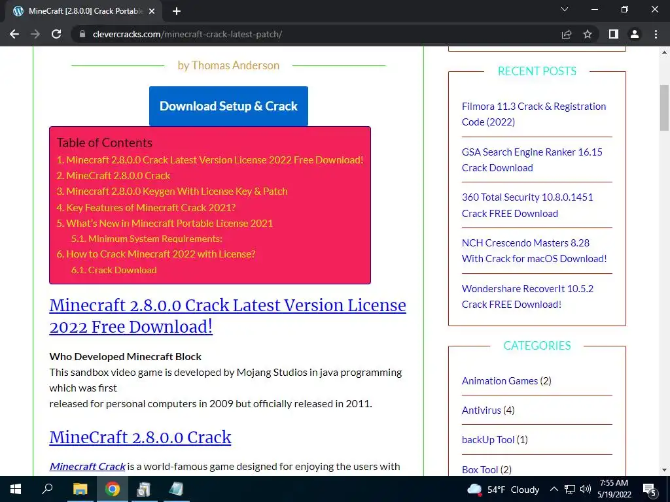Viewport: 670px width, 502px height.
Task: Open the Box Tool category
Action: (x=480, y=469)
